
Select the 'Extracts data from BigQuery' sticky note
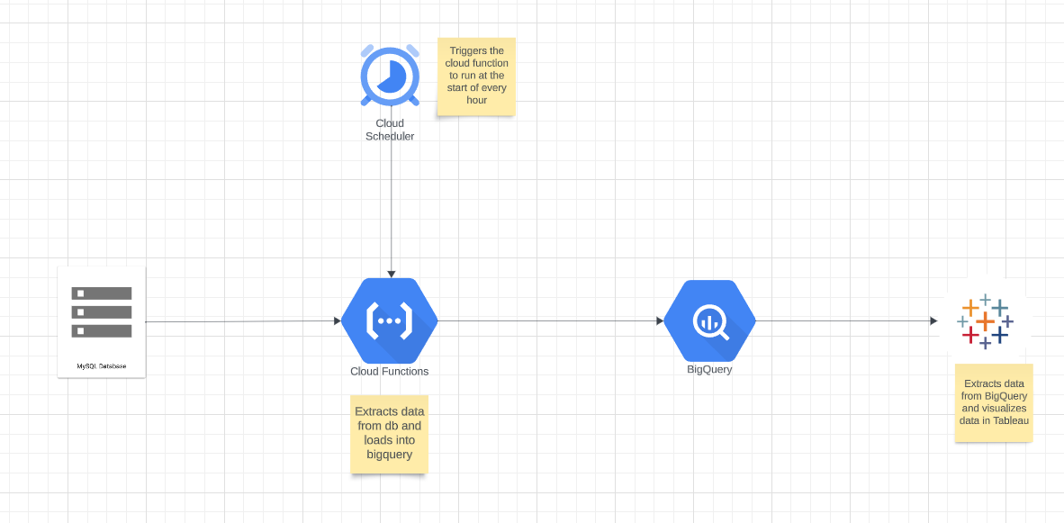pos(993,402)
